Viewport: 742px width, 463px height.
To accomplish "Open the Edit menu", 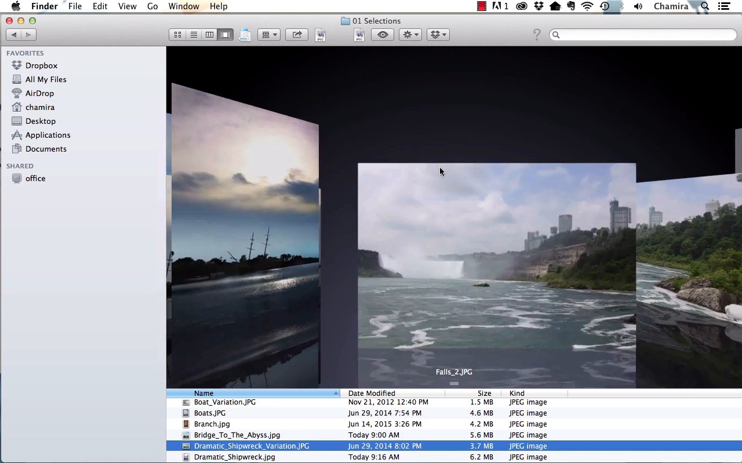I will 100,6.
